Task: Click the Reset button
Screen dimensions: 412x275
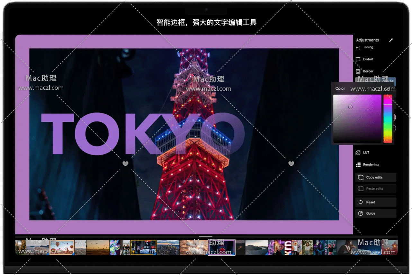Action: coord(376,202)
